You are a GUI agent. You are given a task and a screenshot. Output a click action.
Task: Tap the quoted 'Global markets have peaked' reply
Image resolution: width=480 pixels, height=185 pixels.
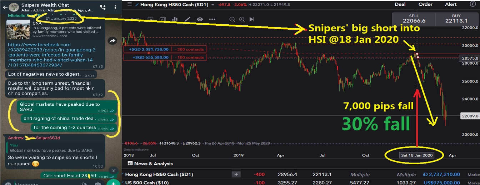pos(54,148)
